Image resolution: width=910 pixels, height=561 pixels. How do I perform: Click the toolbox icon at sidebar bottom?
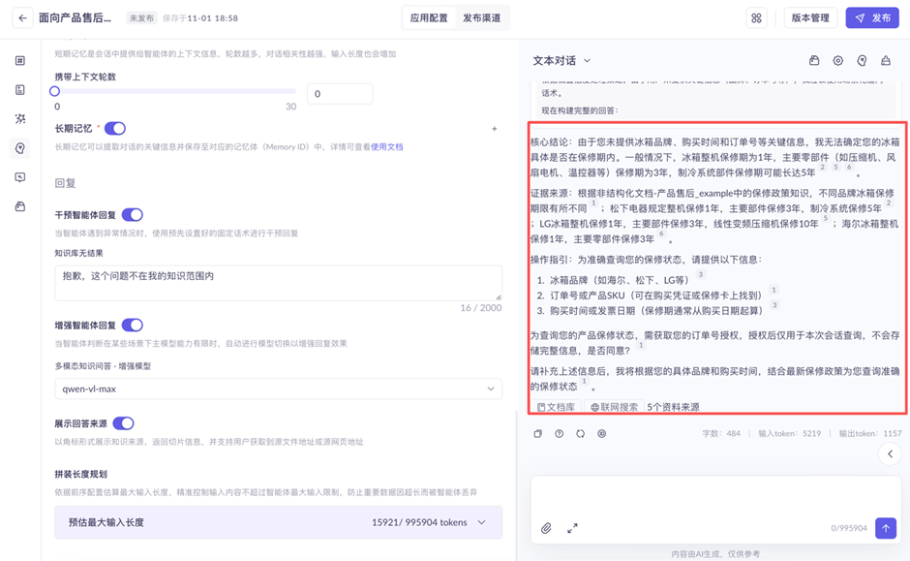tap(20, 206)
